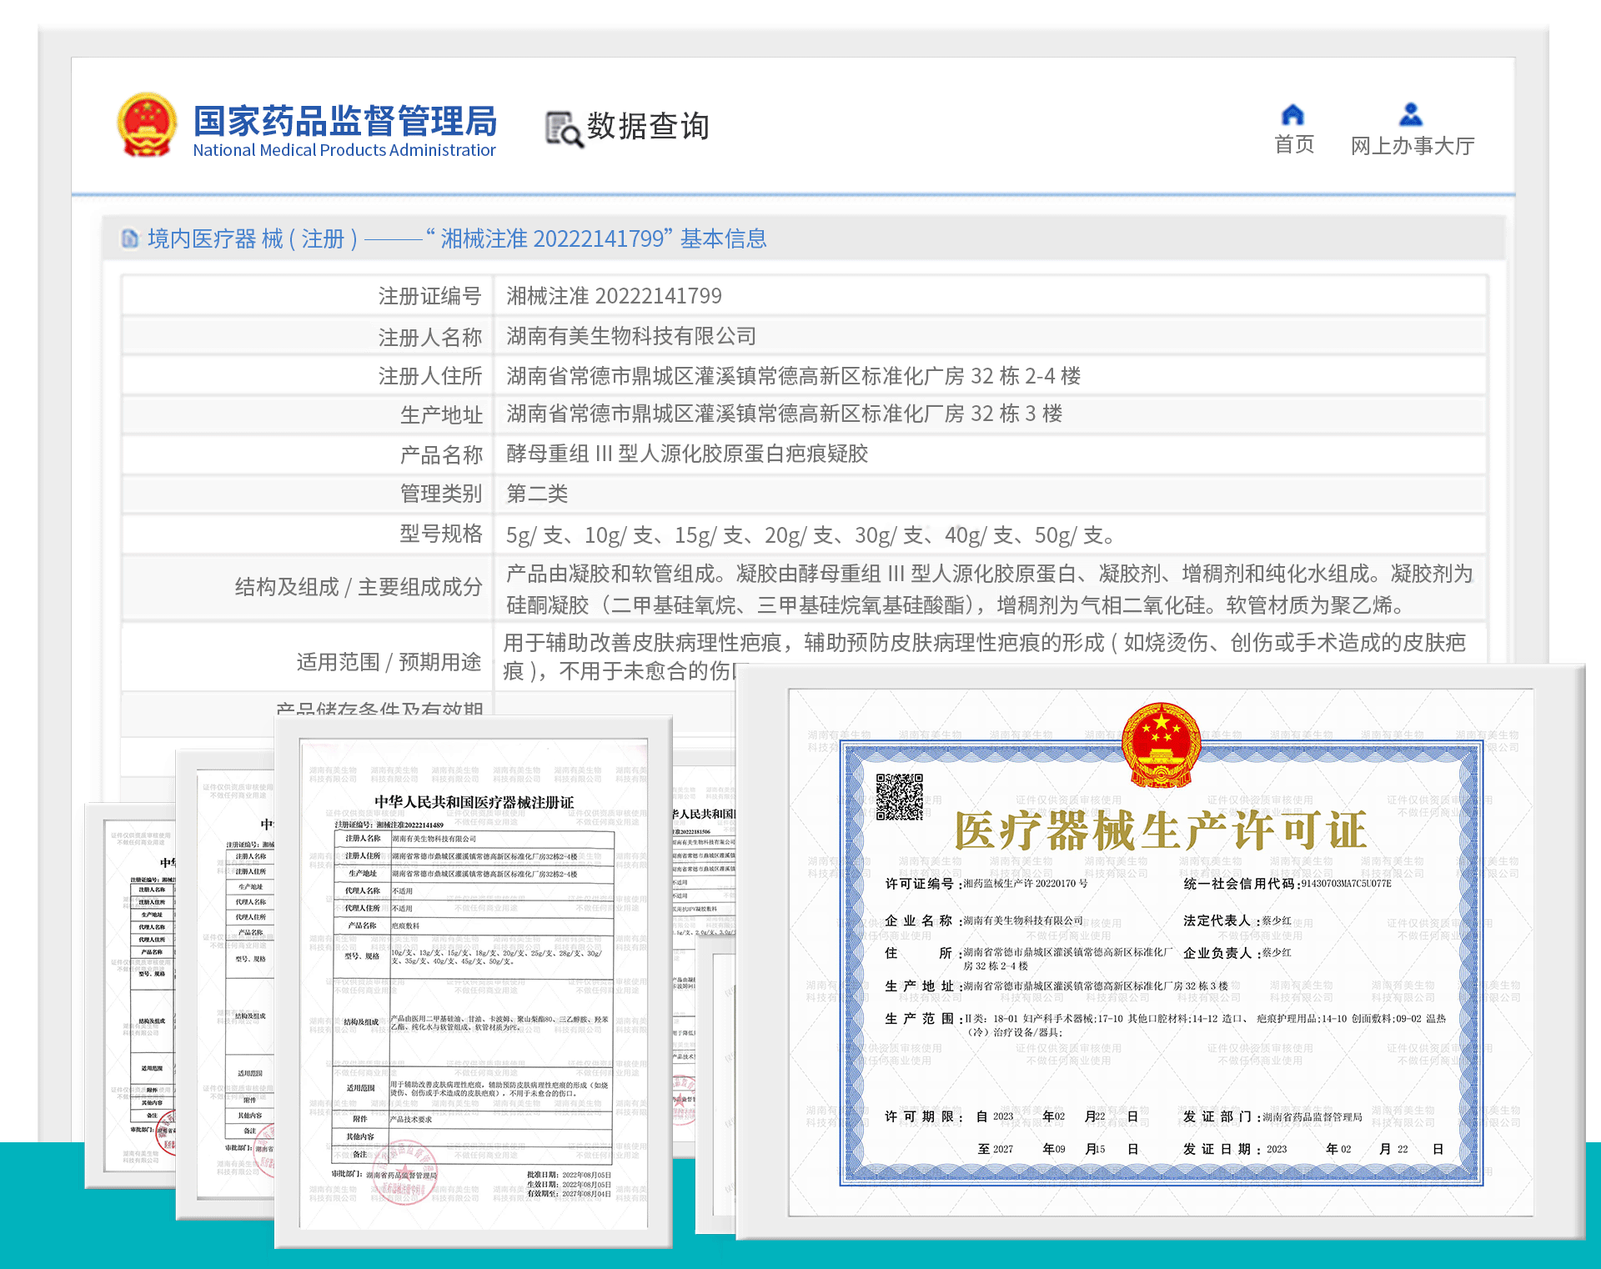Click production address ending 32 栋 3 楼

784,414
